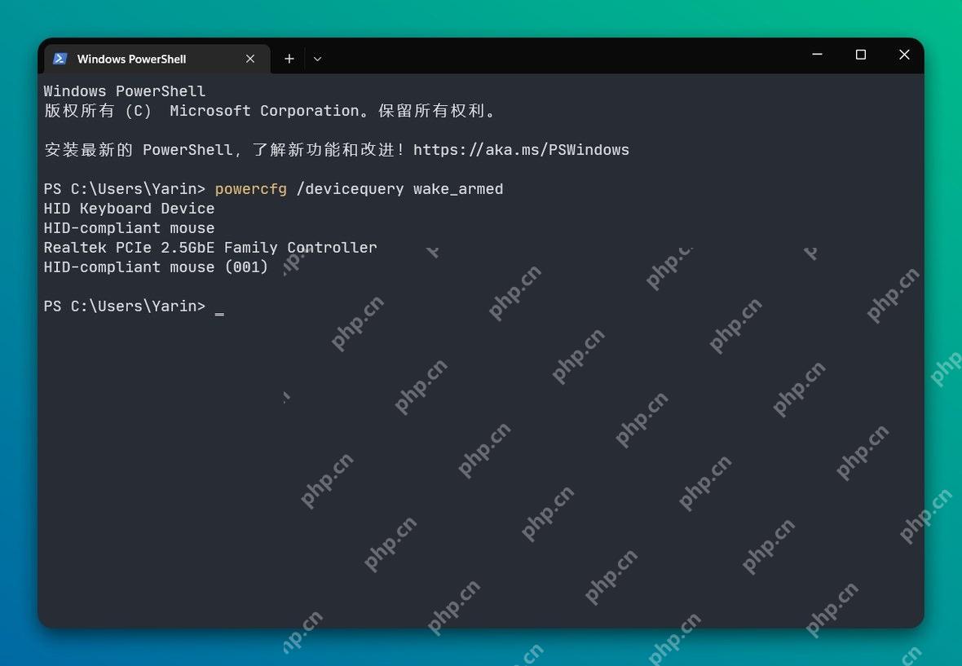Viewport: 962px width, 666px height.
Task: Maximize the terminal window
Action: pos(861,55)
